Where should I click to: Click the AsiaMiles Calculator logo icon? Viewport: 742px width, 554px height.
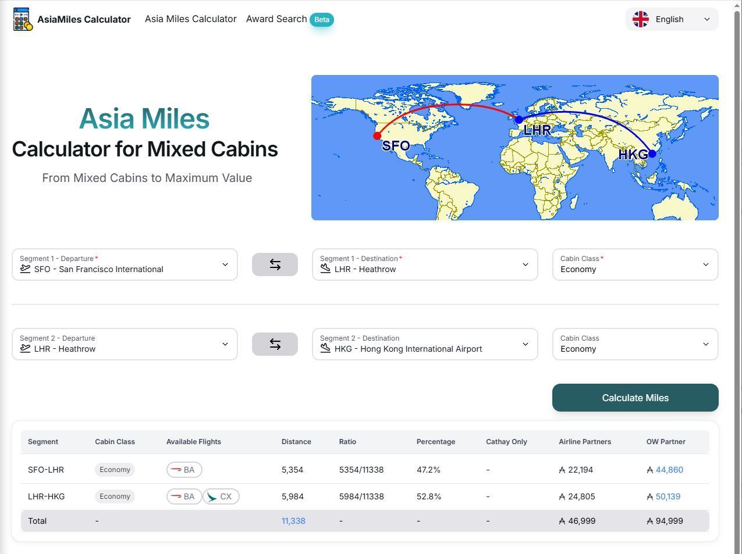click(x=22, y=19)
